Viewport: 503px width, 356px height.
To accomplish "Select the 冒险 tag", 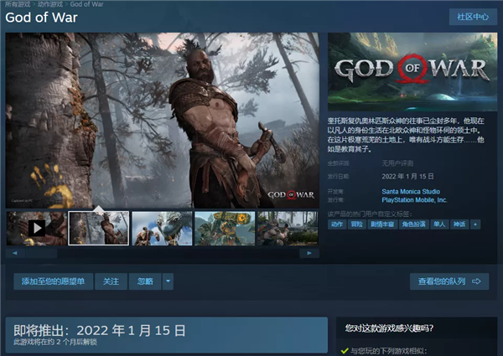I will pyautogui.click(x=356, y=224).
